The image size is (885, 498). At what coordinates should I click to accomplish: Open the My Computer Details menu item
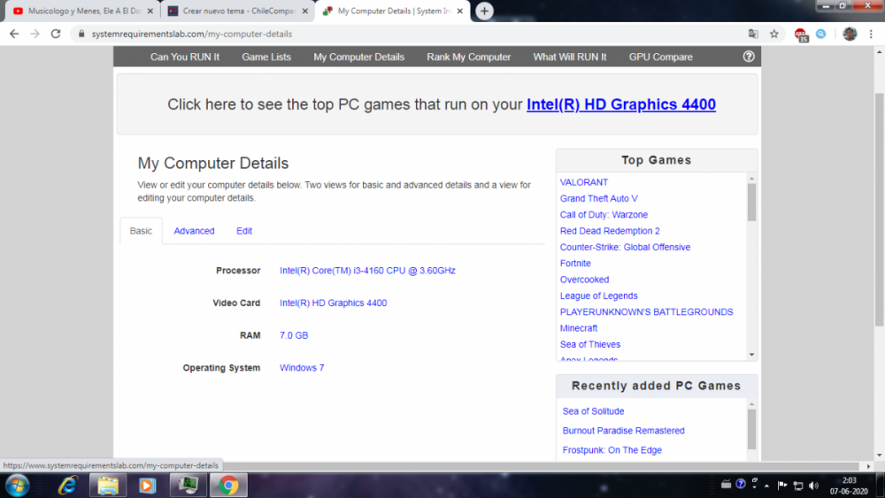click(359, 57)
